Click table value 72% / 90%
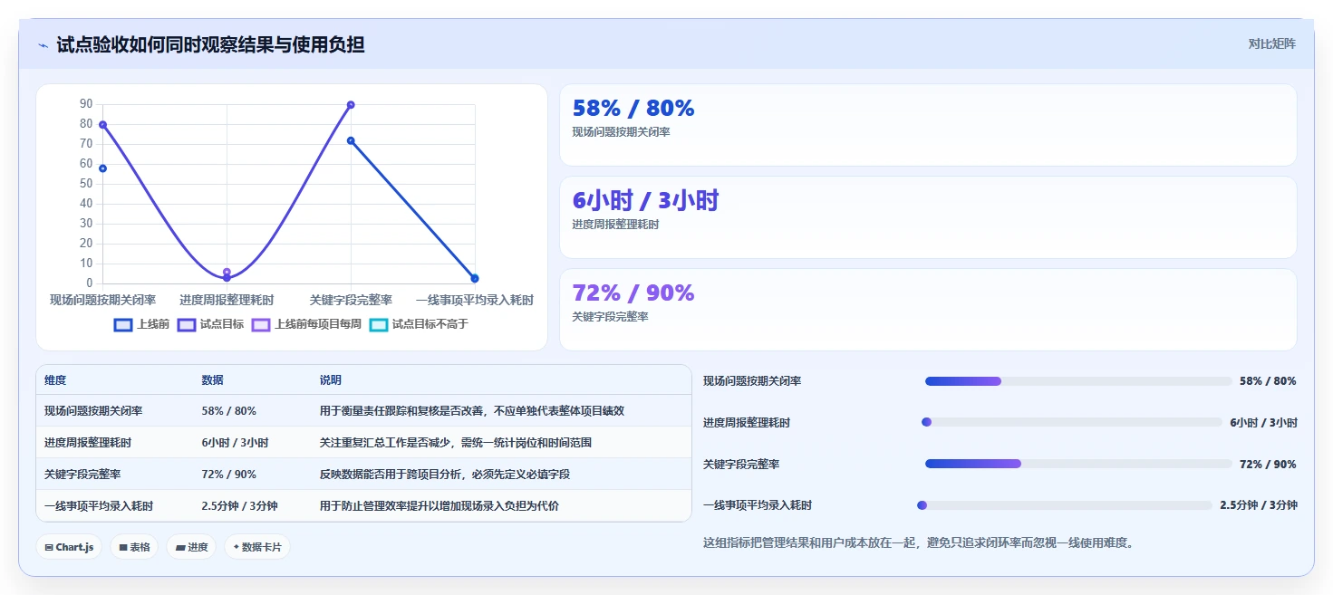 click(x=228, y=475)
